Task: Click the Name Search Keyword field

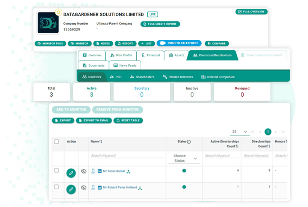Action: (x=127, y=156)
